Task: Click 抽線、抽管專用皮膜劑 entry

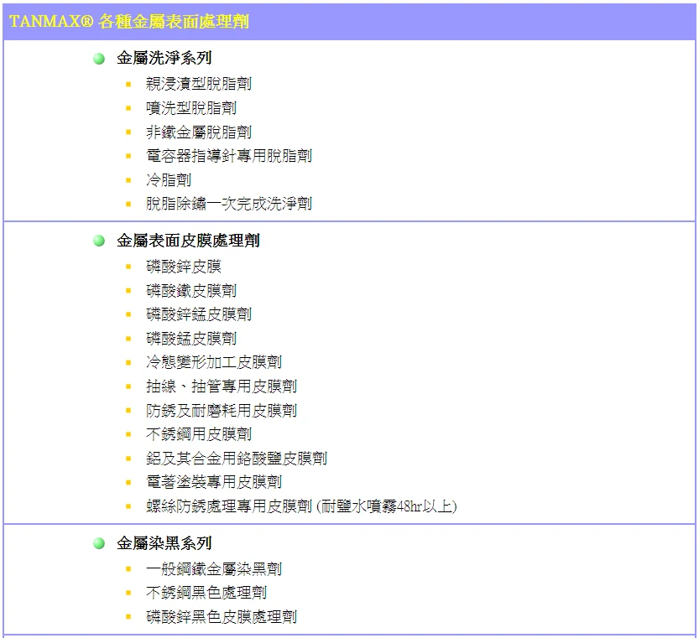Action: click(x=221, y=386)
